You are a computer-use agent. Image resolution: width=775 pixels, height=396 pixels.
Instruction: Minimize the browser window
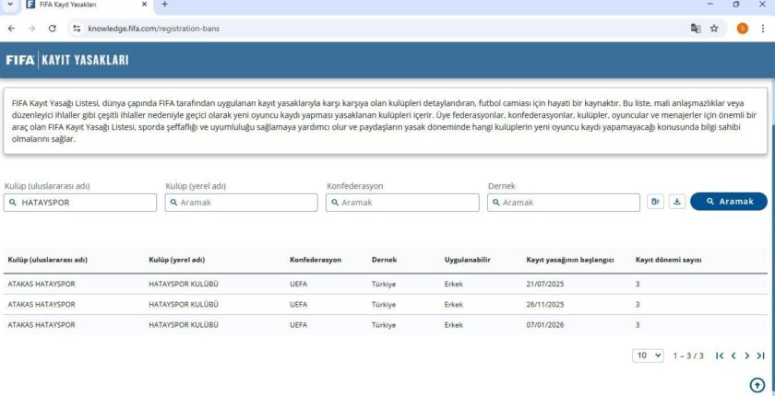click(x=710, y=5)
